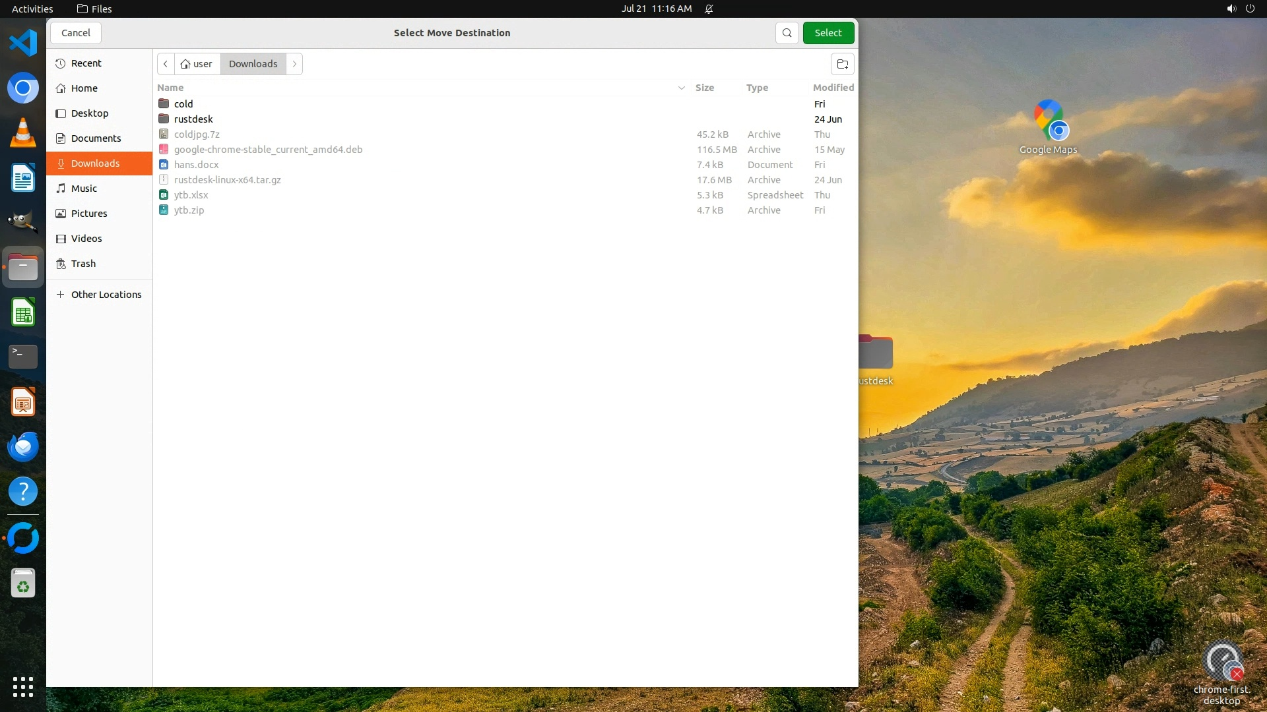This screenshot has height=712, width=1267.
Task: Cancel the move destination dialog
Action: click(x=76, y=33)
